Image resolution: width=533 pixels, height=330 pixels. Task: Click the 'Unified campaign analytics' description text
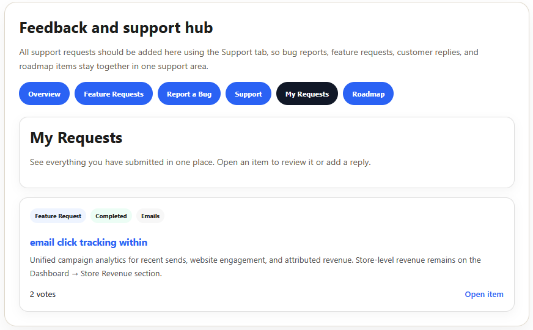[255, 267]
